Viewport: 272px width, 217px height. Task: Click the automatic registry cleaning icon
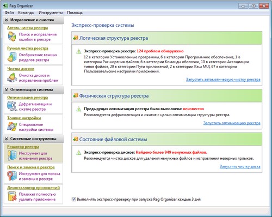12,37
